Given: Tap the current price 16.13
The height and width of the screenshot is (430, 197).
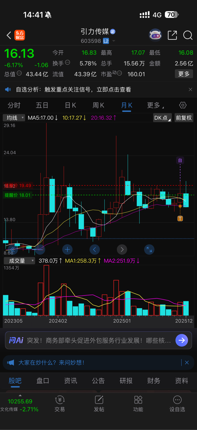Looking at the screenshot, I should 19,54.
